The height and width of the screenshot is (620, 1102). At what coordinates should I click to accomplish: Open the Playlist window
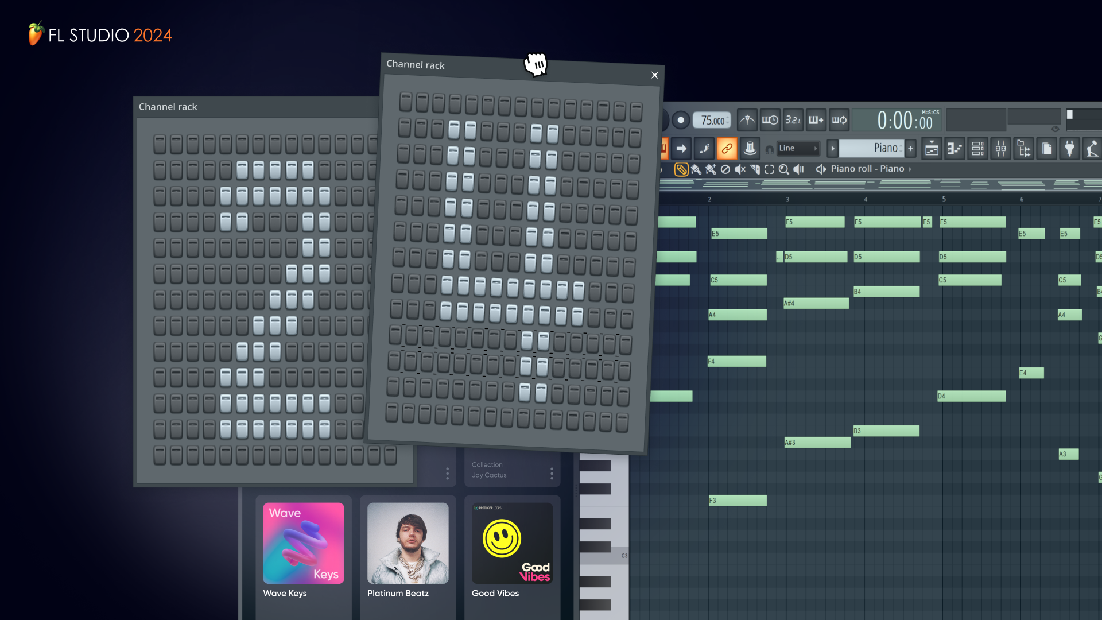coord(932,148)
